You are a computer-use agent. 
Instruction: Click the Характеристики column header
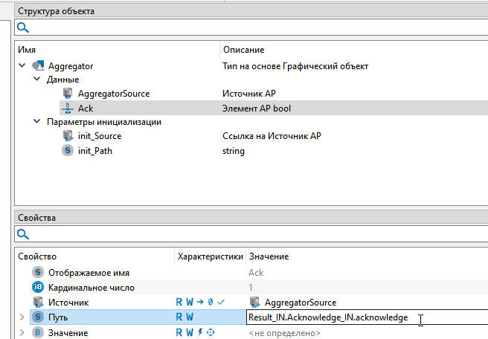coord(209,256)
